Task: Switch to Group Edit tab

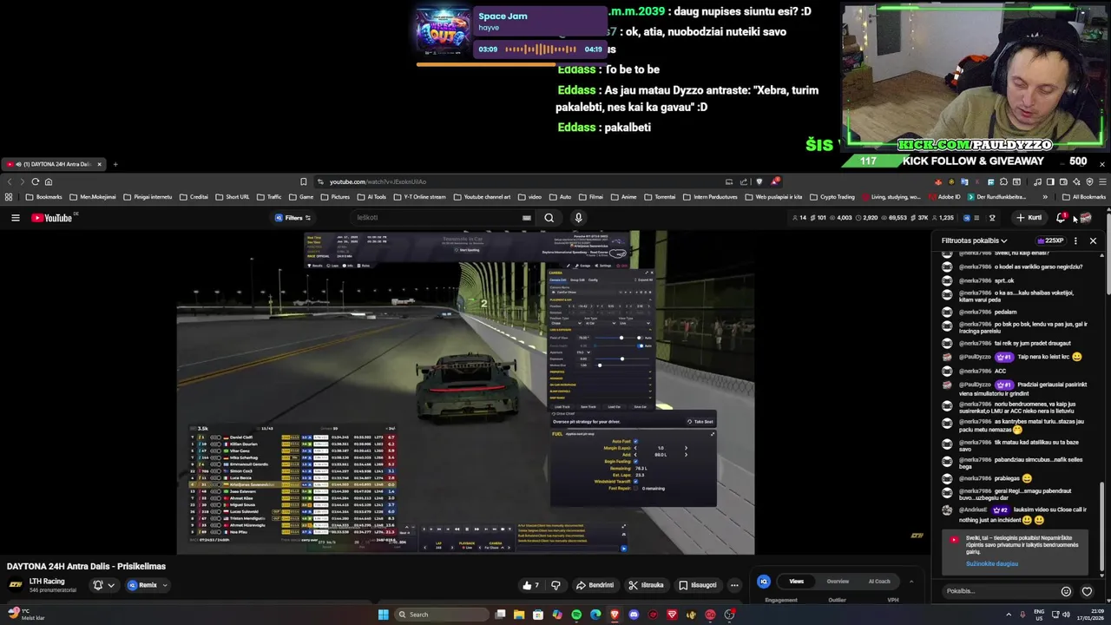Action: click(x=577, y=280)
